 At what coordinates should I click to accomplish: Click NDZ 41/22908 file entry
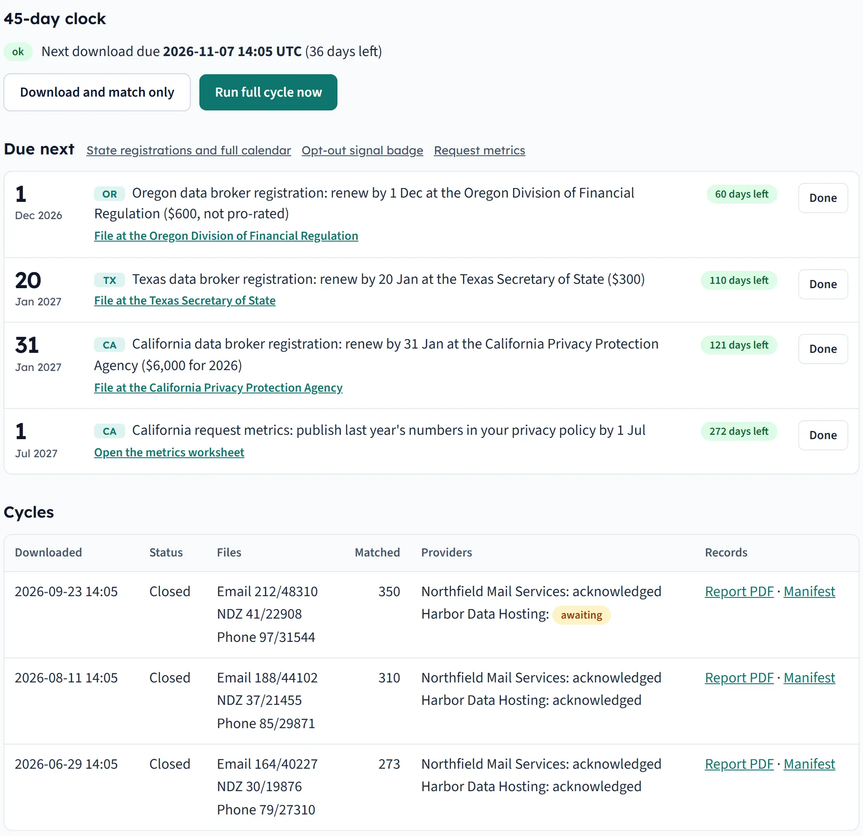click(259, 614)
